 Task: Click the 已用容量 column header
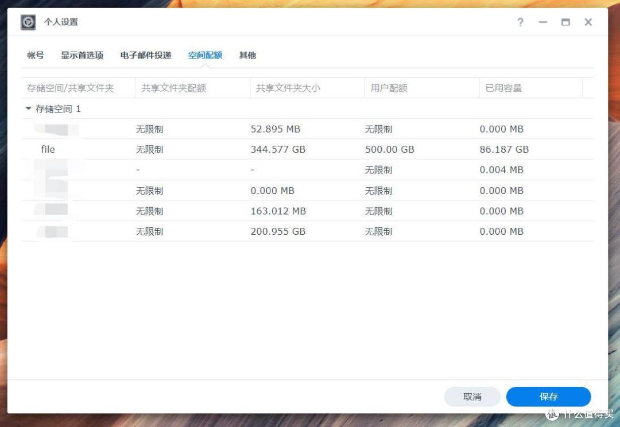pyautogui.click(x=531, y=88)
